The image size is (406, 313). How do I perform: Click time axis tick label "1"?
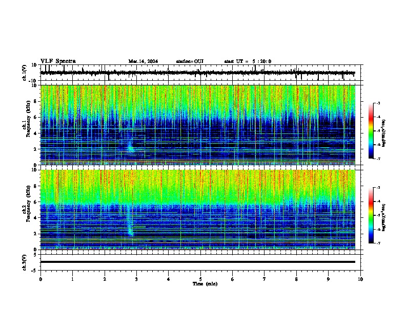(x=72, y=279)
